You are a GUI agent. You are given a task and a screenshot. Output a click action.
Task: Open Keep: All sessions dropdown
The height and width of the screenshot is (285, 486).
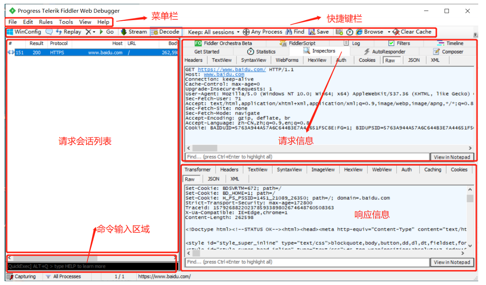pos(214,32)
